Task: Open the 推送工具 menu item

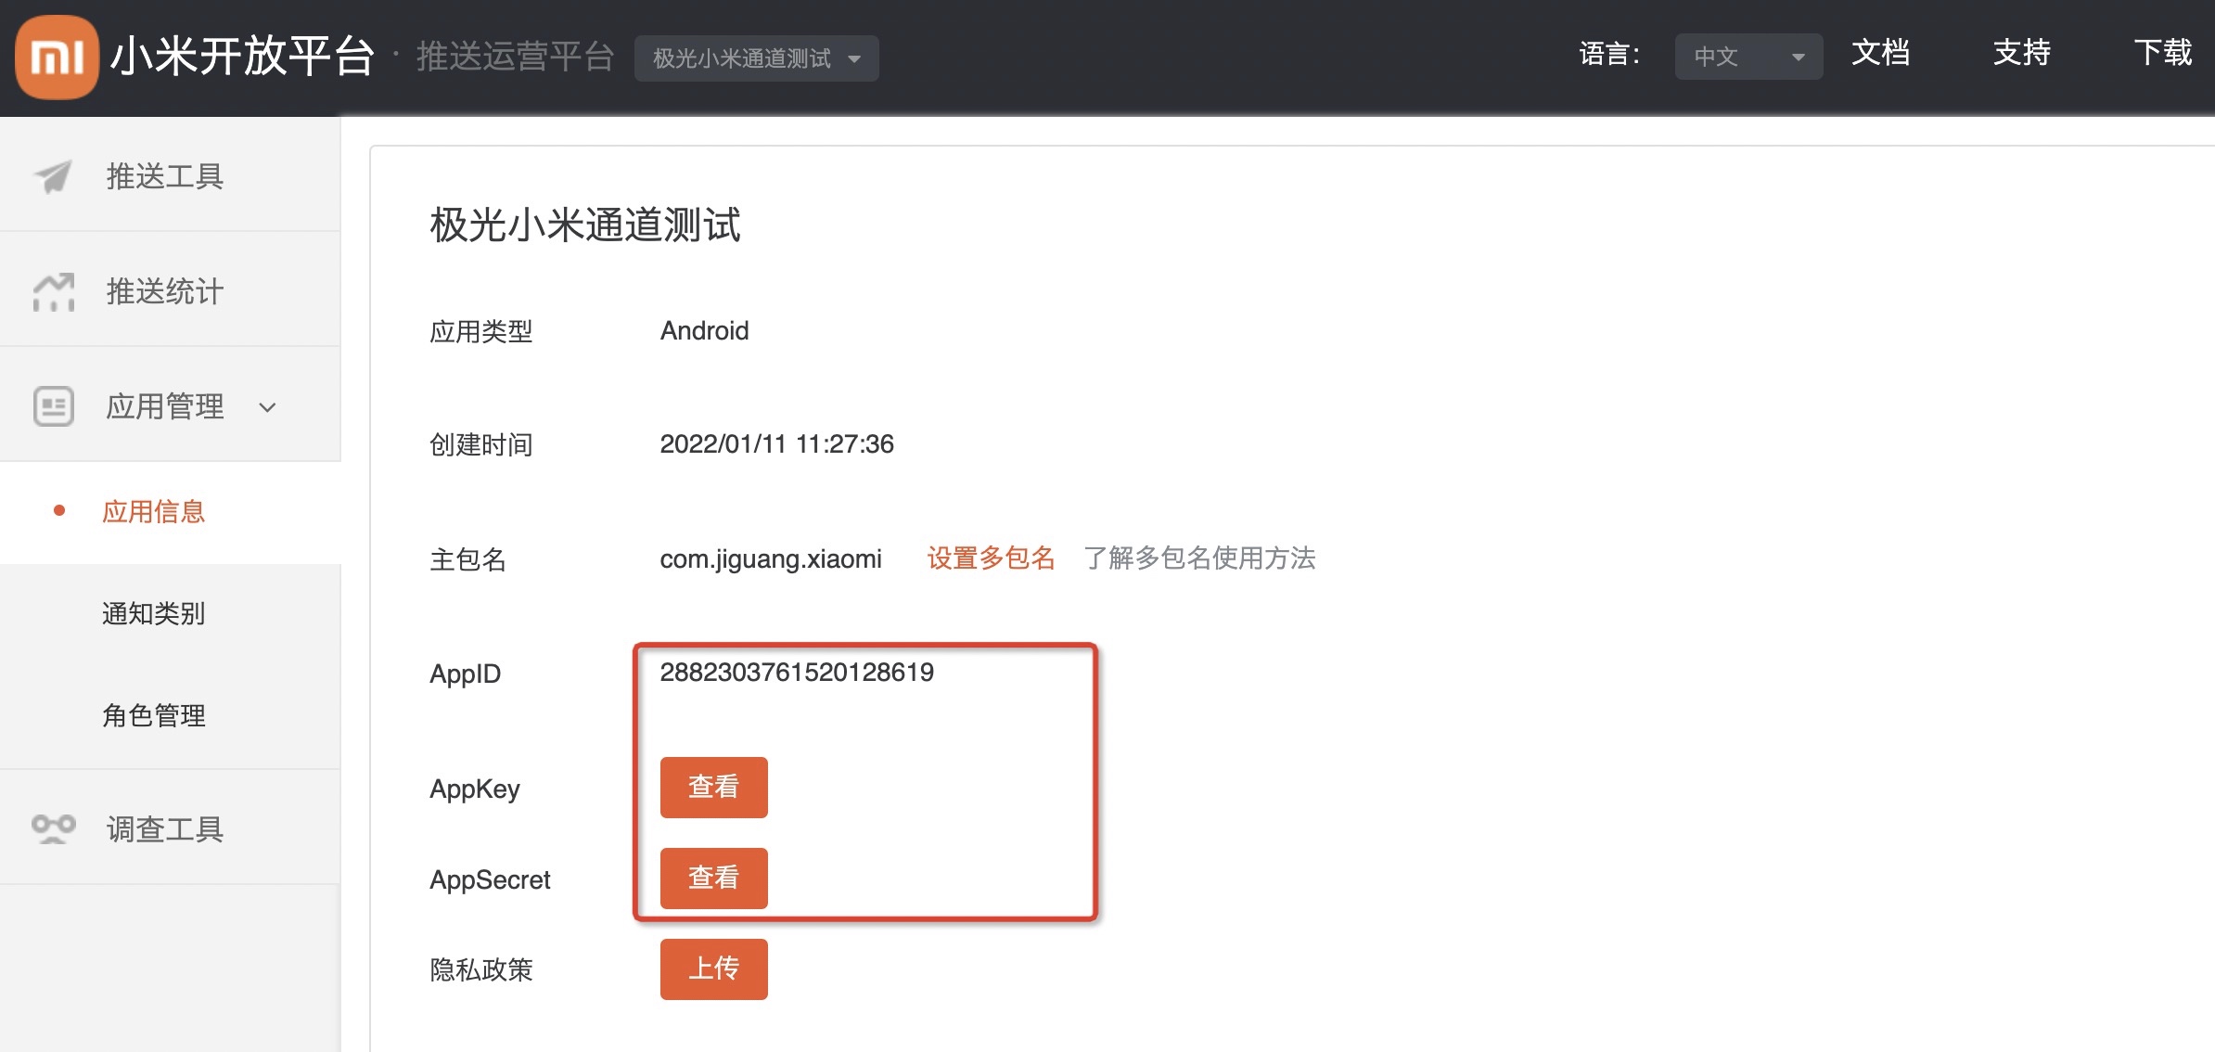Action: (165, 176)
